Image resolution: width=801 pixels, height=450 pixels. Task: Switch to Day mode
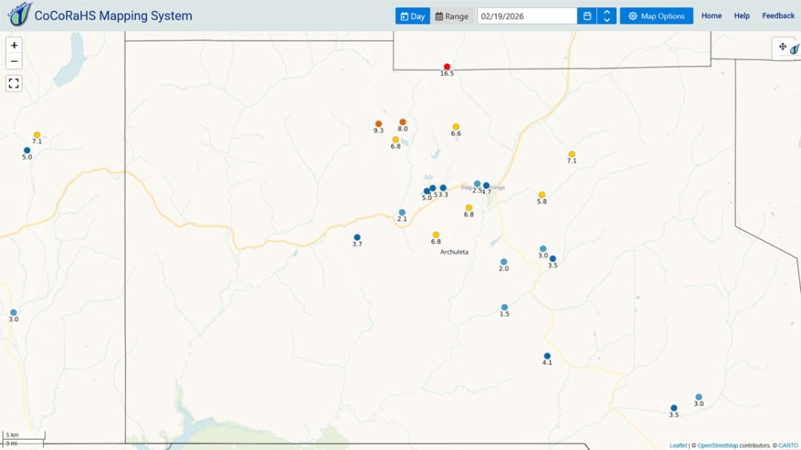click(x=412, y=16)
